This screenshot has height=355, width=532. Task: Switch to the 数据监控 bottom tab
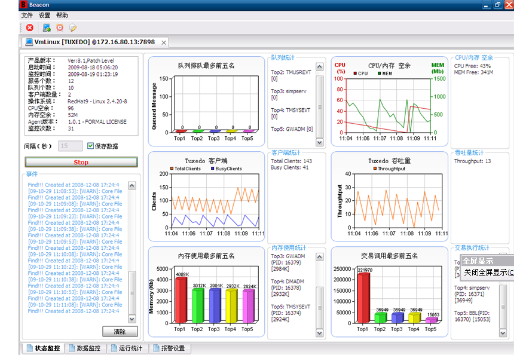tap(85, 348)
